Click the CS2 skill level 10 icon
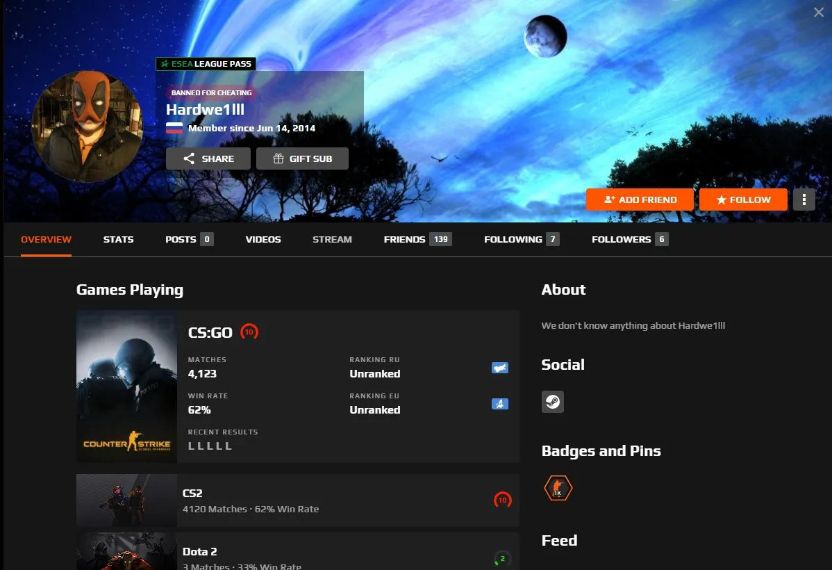The image size is (832, 570). 502,500
